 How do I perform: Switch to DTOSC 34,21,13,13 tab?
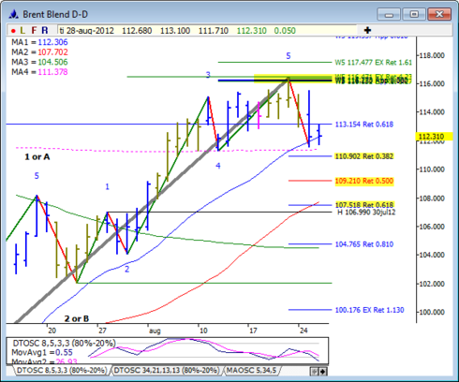tap(167, 371)
